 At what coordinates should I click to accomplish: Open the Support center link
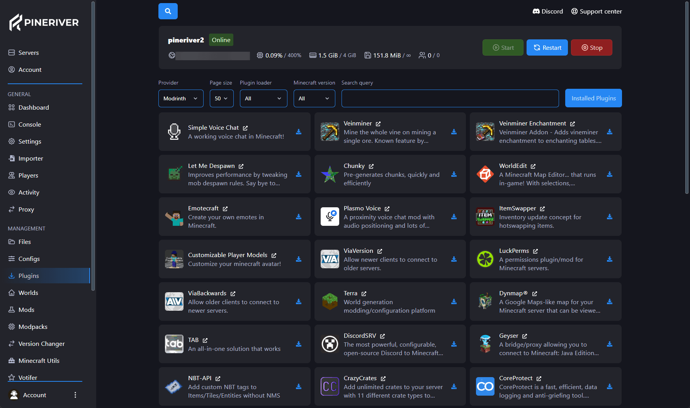pos(597,11)
